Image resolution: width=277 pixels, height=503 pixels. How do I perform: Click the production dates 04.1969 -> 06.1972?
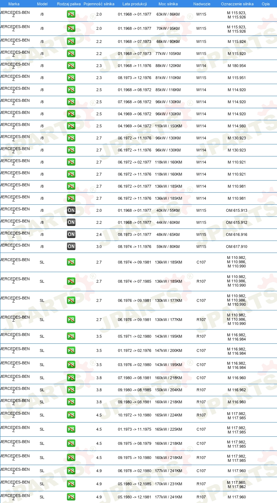135,114
